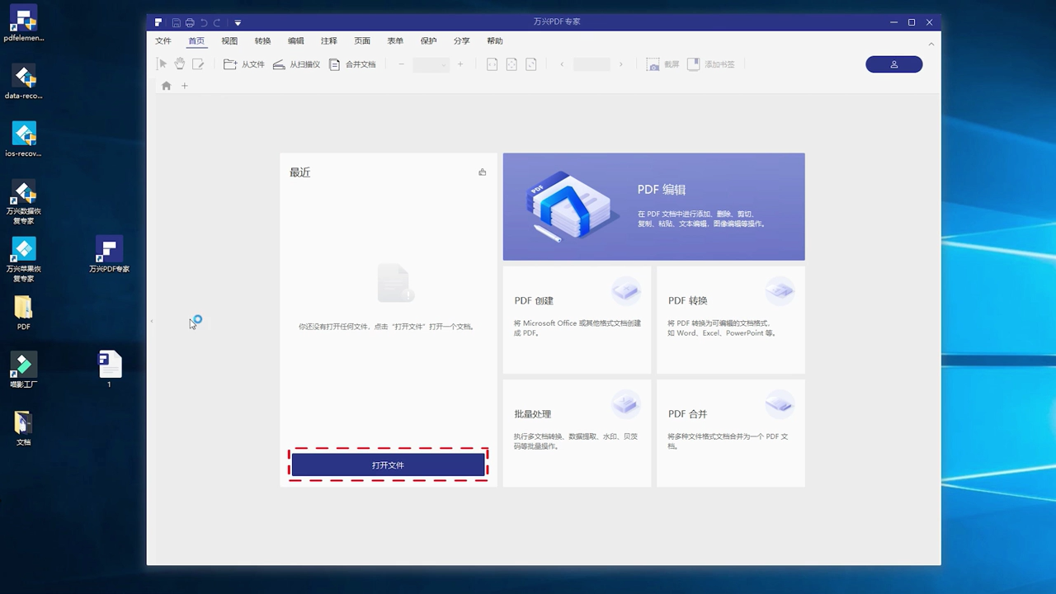
Task: Expand the left side panel arrow
Action: click(x=151, y=321)
